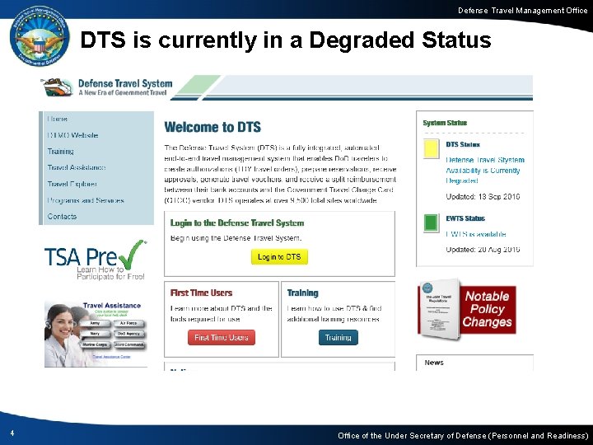The image size is (593, 445).
Task: Click the Joint Travel Regulations booklet image
Action: [439, 309]
